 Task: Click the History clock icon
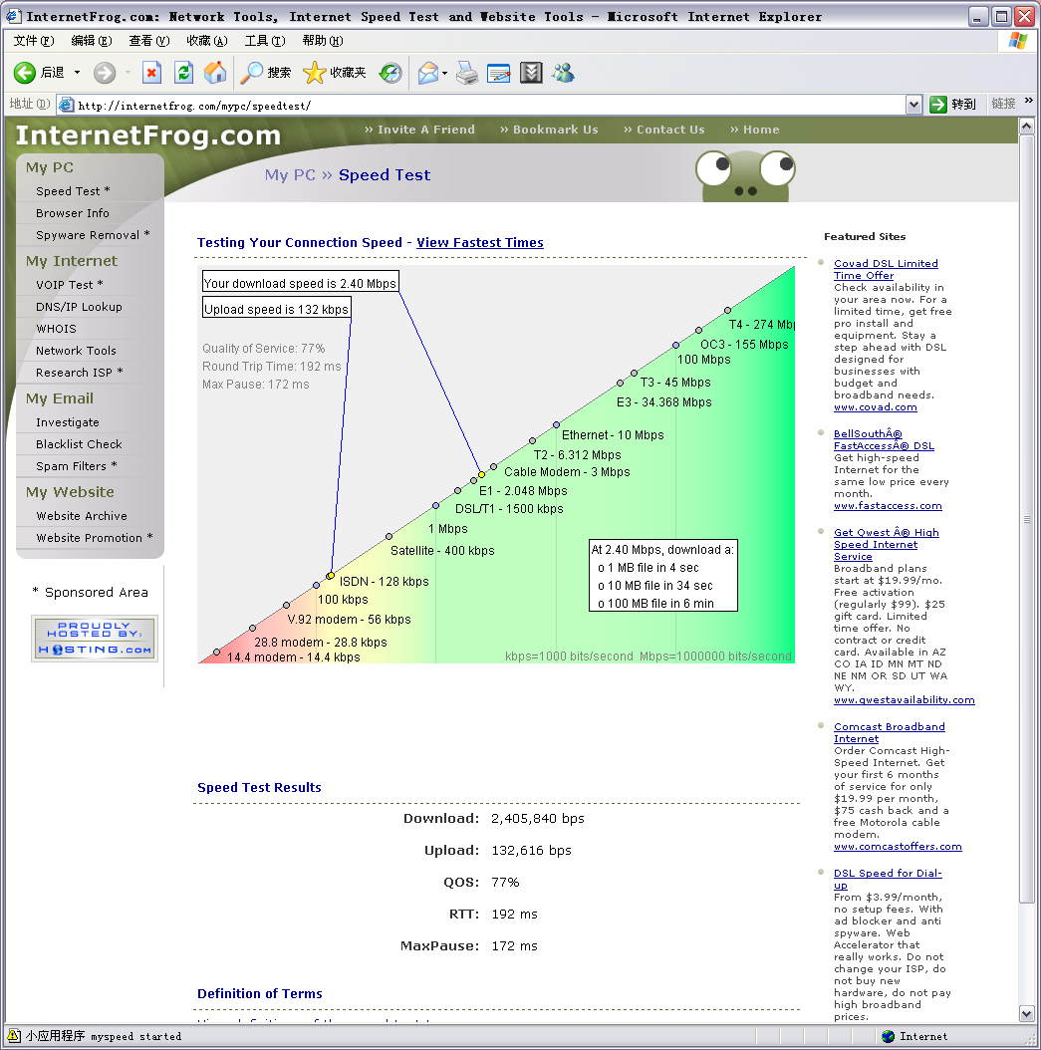click(x=390, y=73)
